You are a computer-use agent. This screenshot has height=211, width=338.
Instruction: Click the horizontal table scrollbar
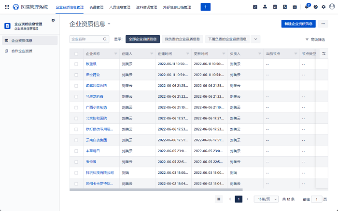click(x=156, y=190)
